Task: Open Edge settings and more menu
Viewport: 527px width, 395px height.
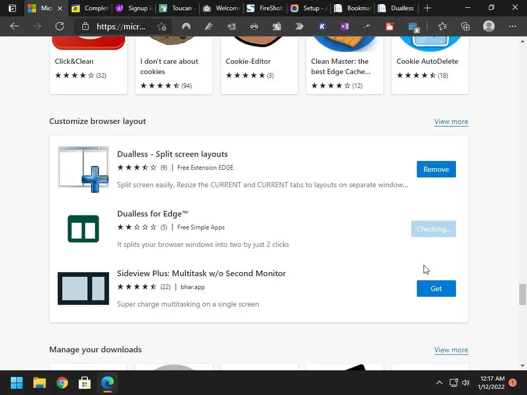Action: pos(512,26)
